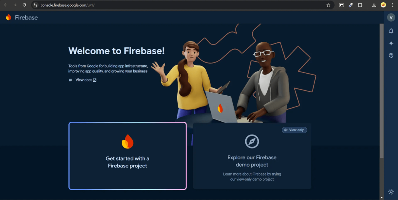Open Chrome's three-dot menu
Image resolution: width=398 pixels, height=200 pixels.
393,5
